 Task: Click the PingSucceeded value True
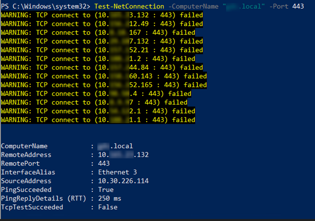tap(106, 190)
